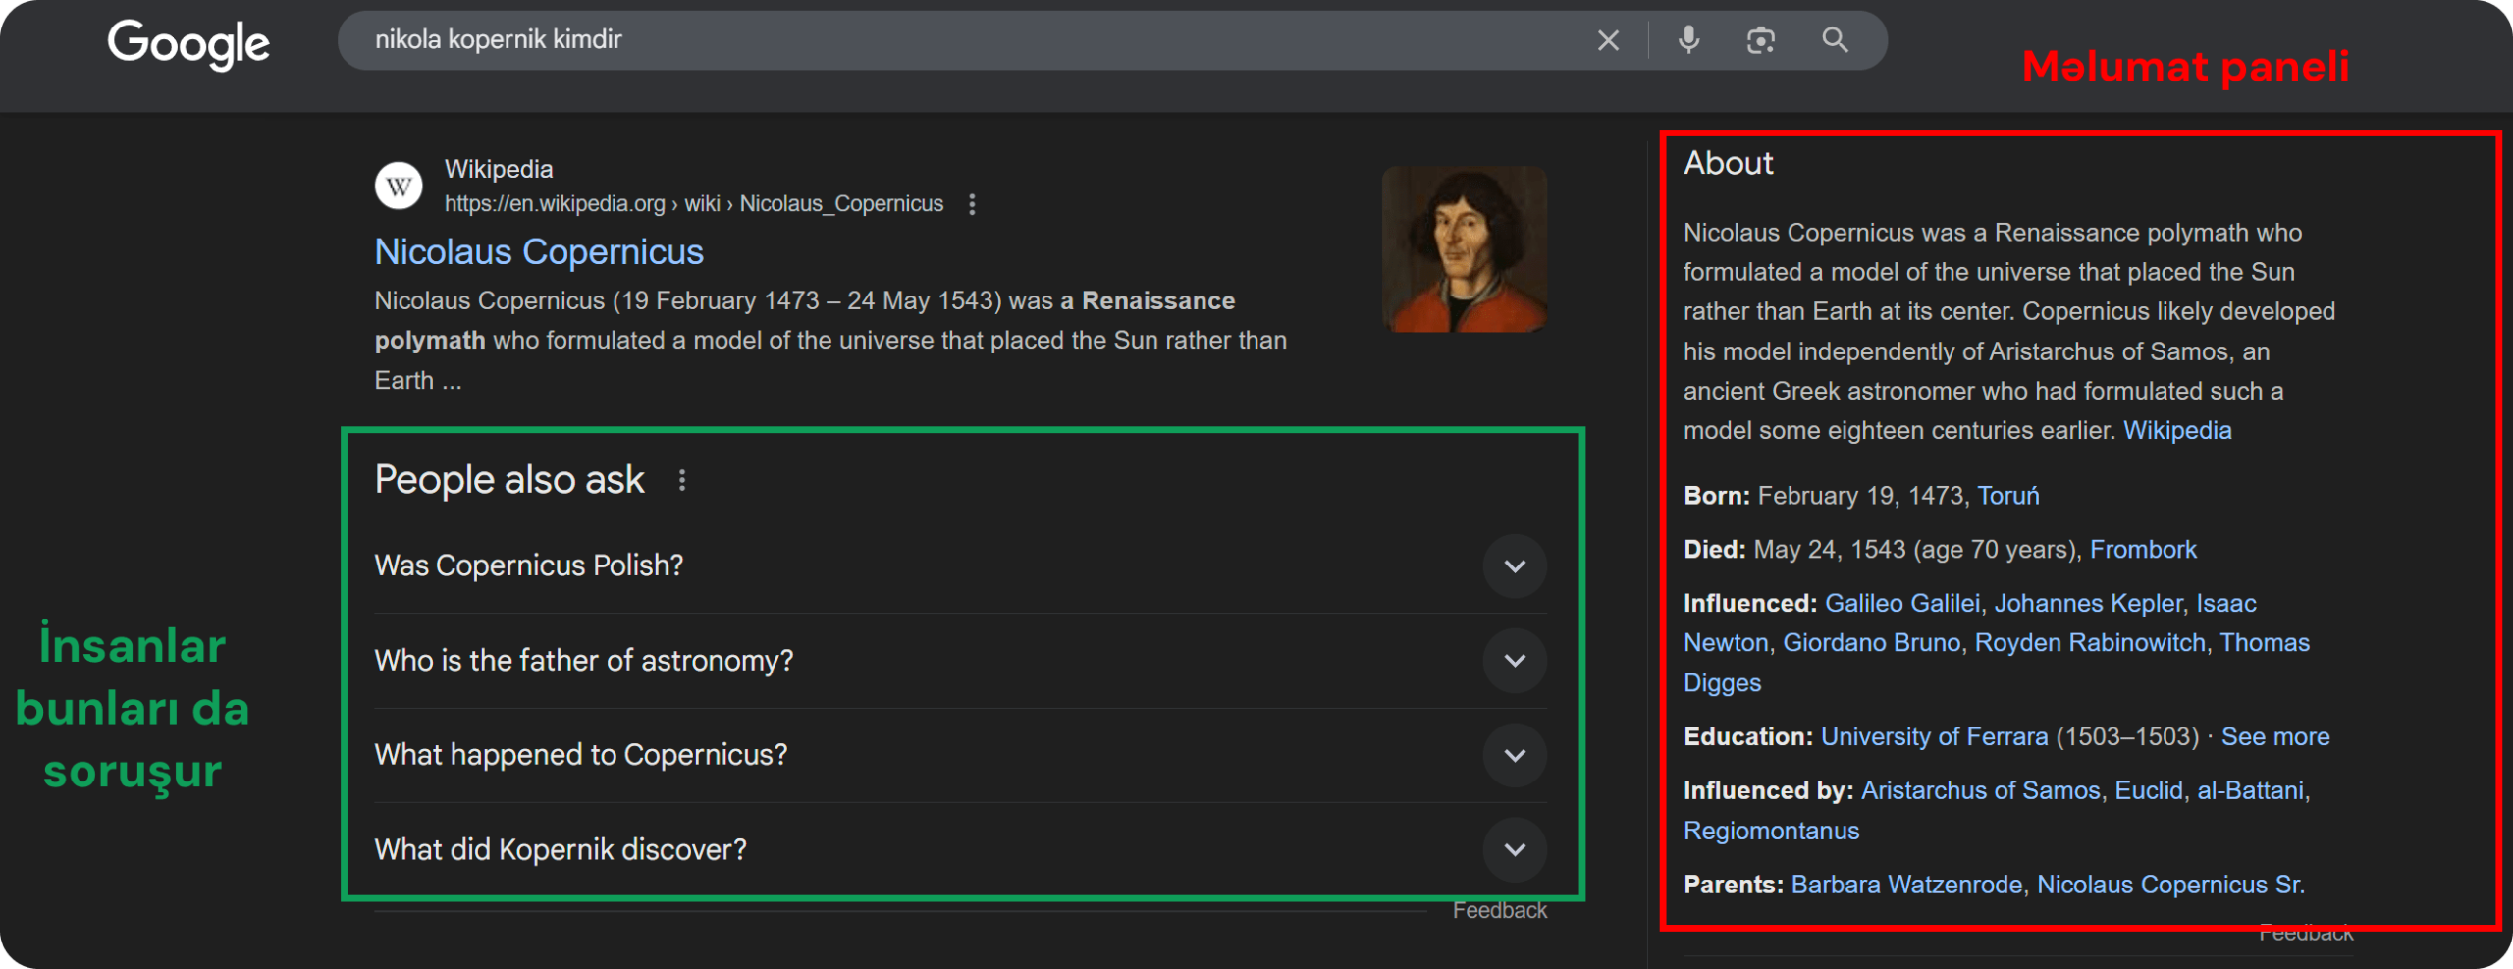Expand What happened to Copernicus?
This screenshot has width=2513, height=969.
coord(960,755)
